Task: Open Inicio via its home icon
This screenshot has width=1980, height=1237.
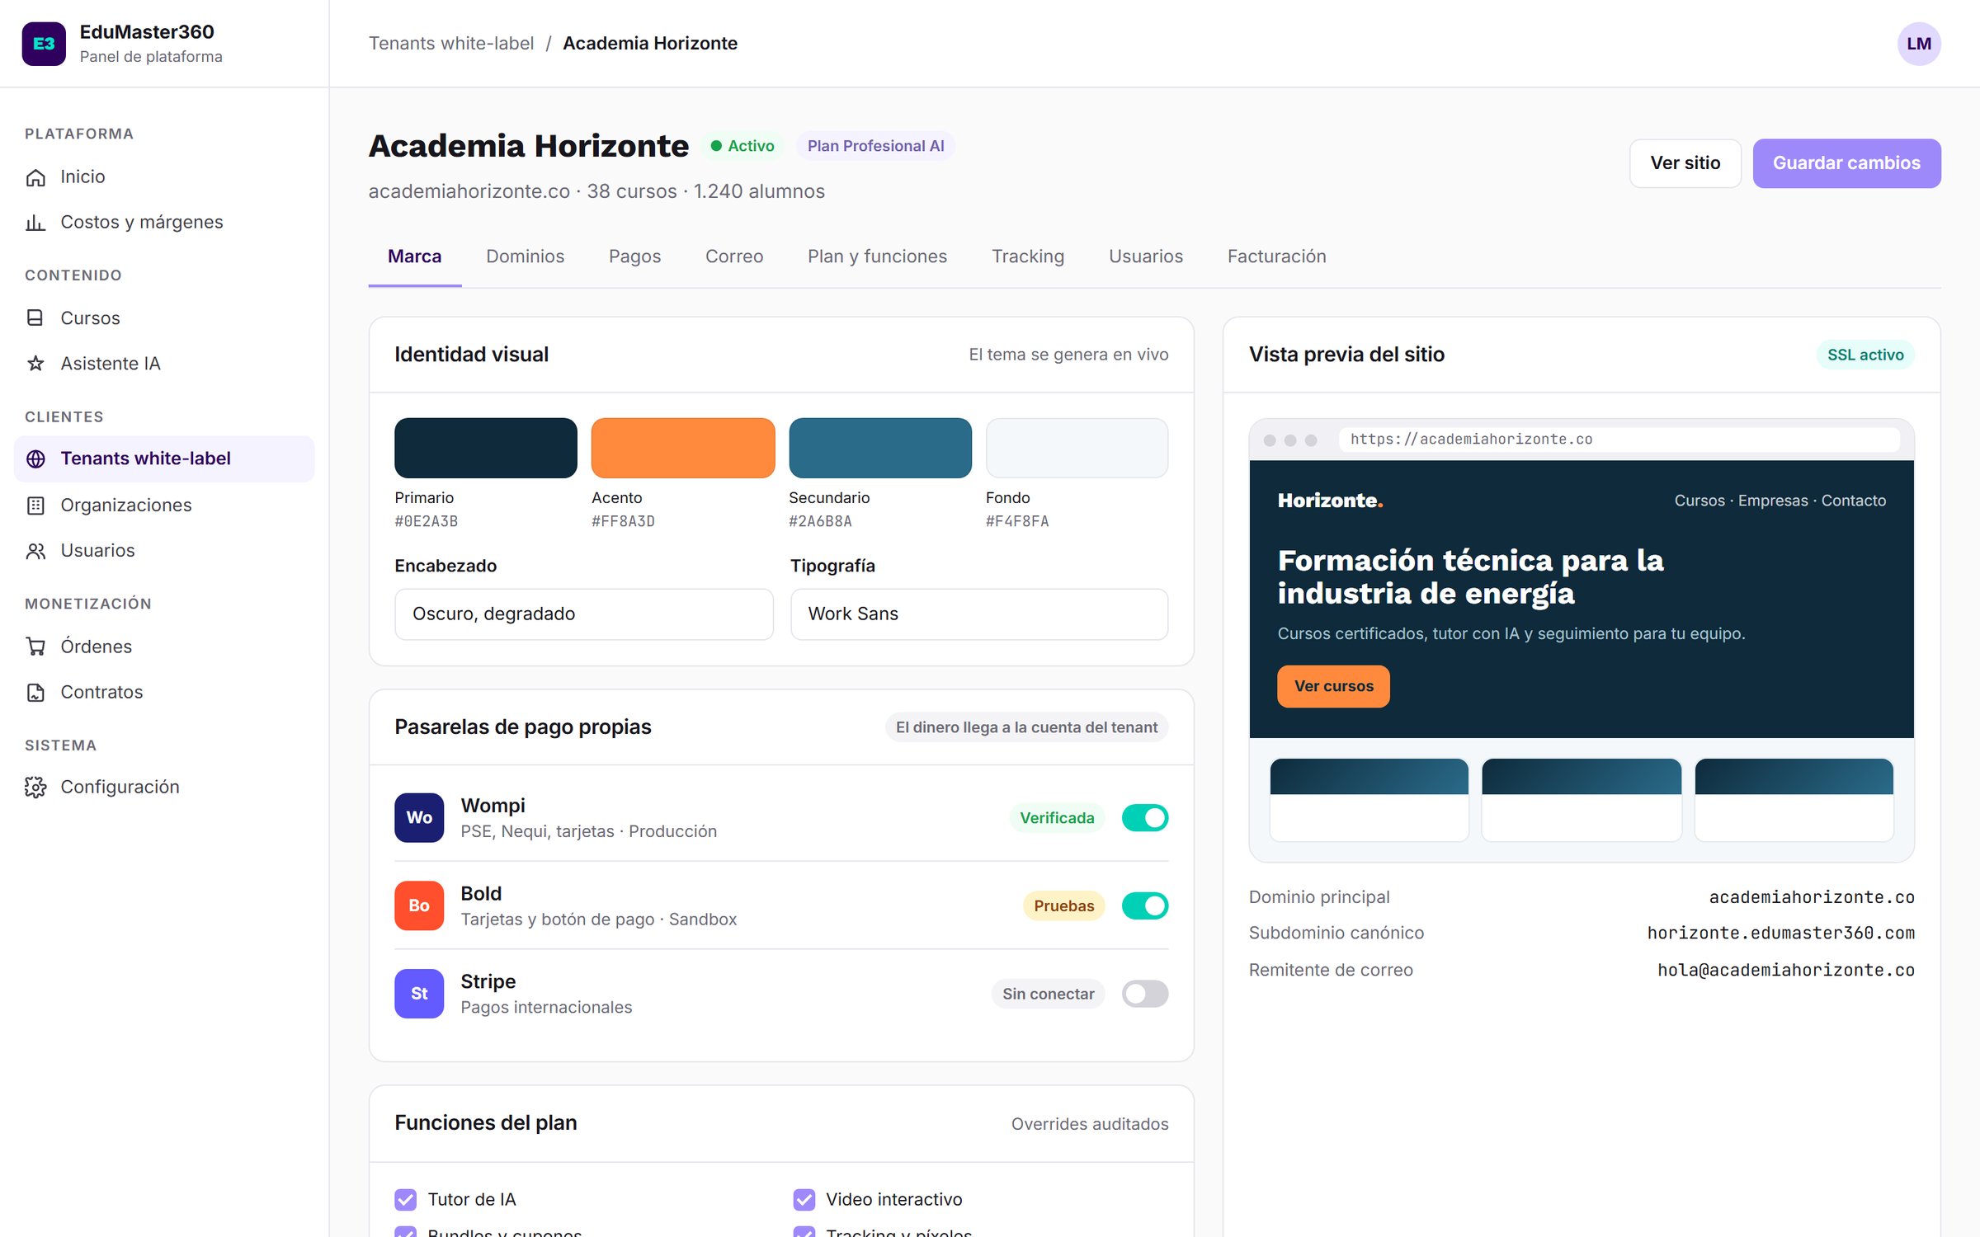Action: click(x=35, y=177)
